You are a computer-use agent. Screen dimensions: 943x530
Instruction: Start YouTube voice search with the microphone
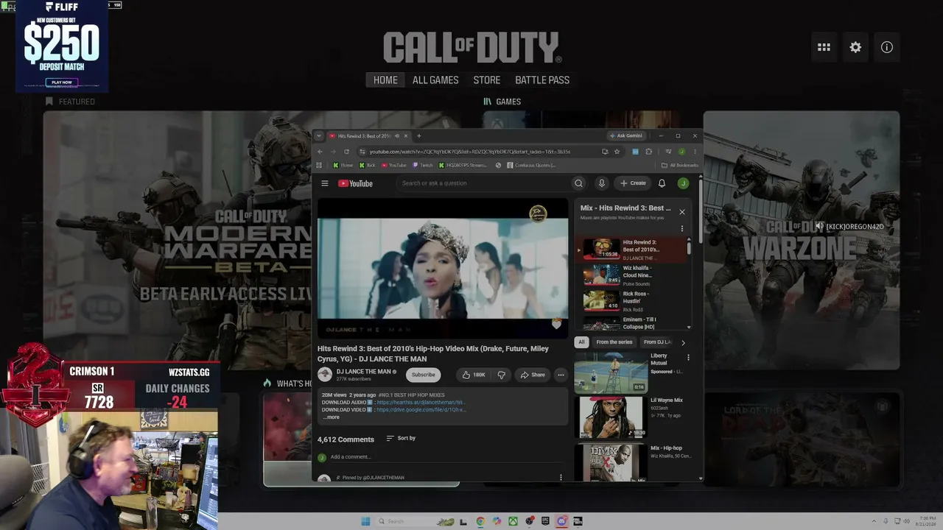pos(601,183)
